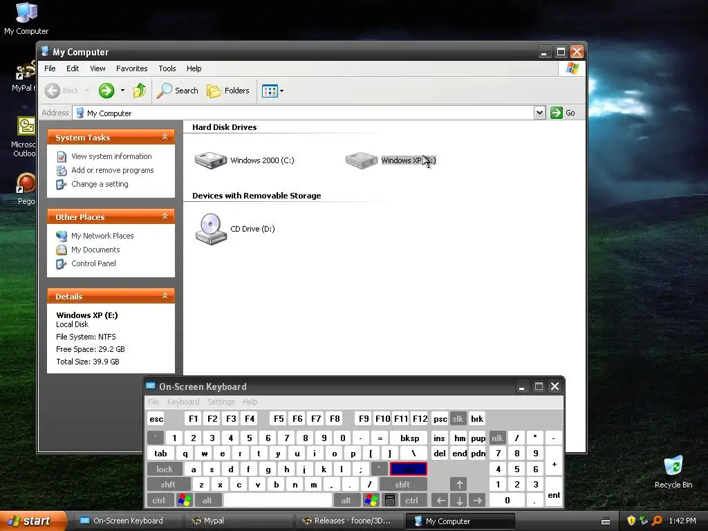Click the up arrow key

459,485
